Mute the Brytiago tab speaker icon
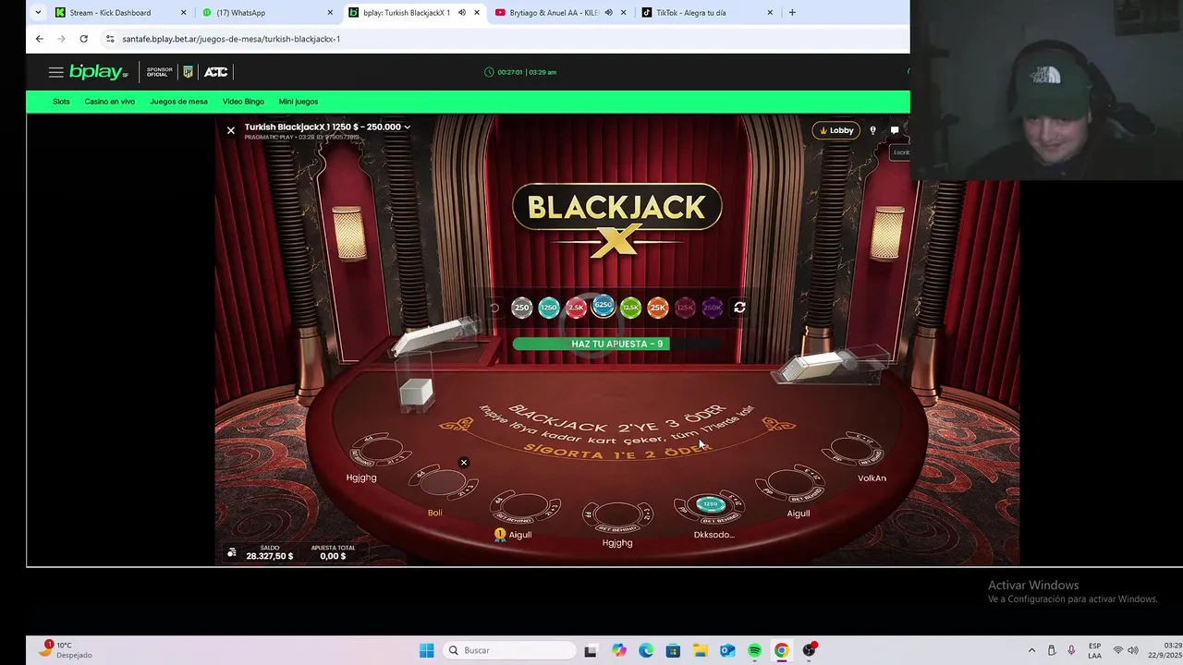1183x665 pixels. pos(608,13)
